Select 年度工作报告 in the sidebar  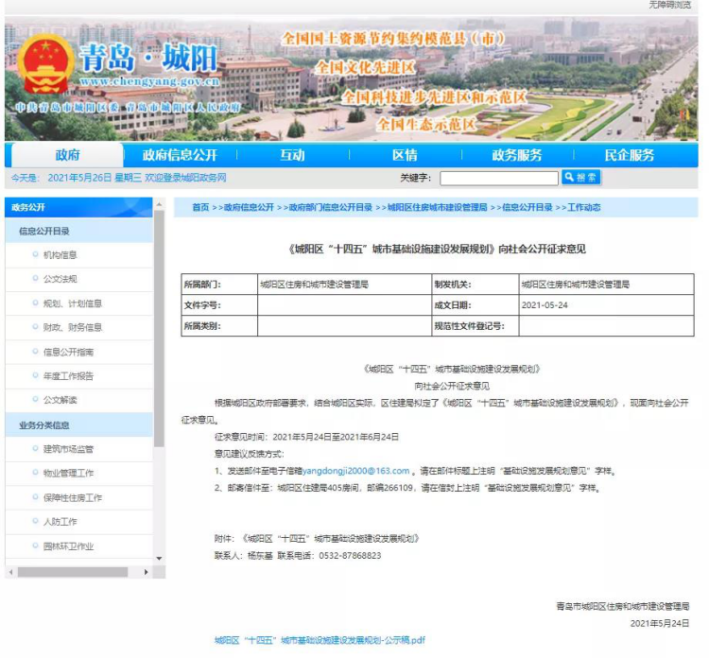click(x=68, y=376)
